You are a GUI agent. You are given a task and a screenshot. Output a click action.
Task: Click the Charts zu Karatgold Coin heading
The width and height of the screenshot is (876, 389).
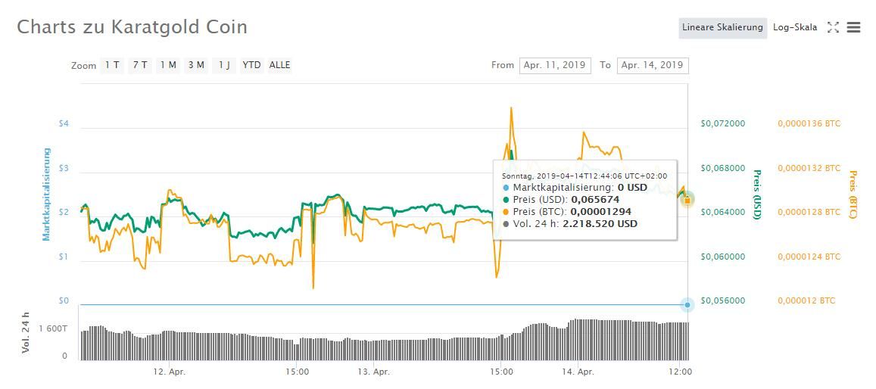132,27
